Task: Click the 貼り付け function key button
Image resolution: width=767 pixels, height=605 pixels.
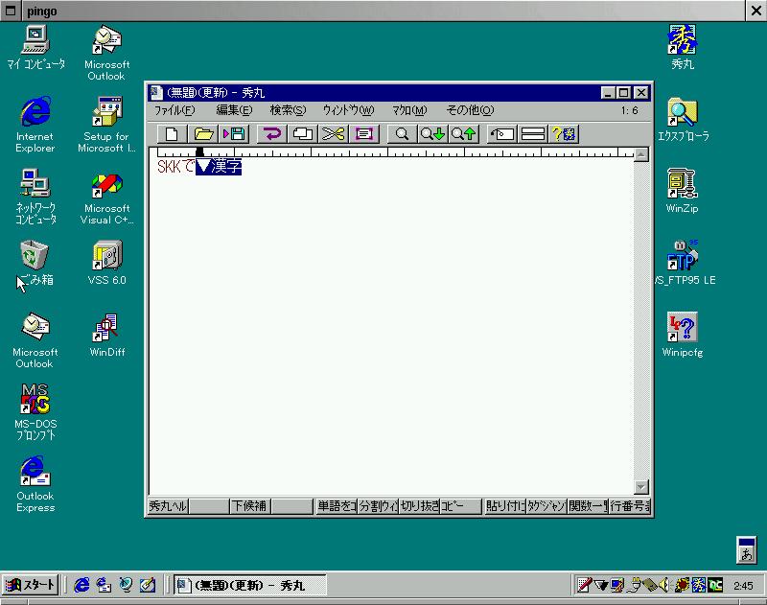Action: [505, 505]
